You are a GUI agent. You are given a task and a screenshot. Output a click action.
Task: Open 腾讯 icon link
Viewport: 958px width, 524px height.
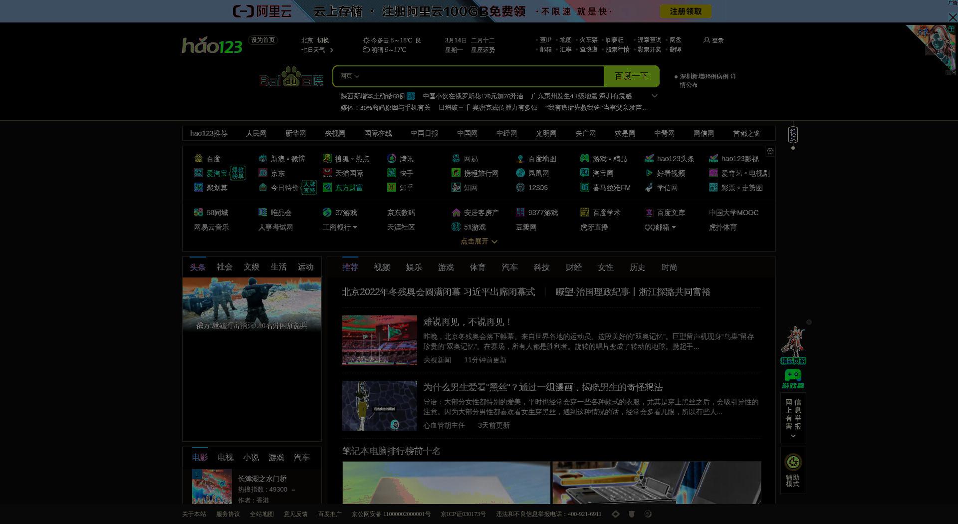point(392,159)
